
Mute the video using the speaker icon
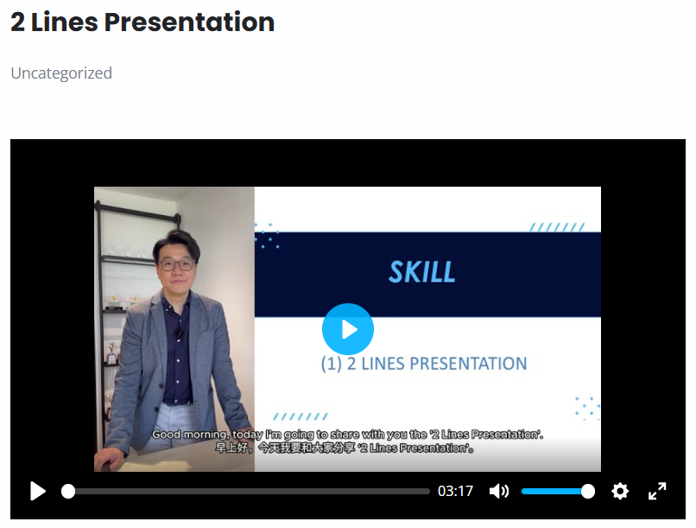(499, 491)
